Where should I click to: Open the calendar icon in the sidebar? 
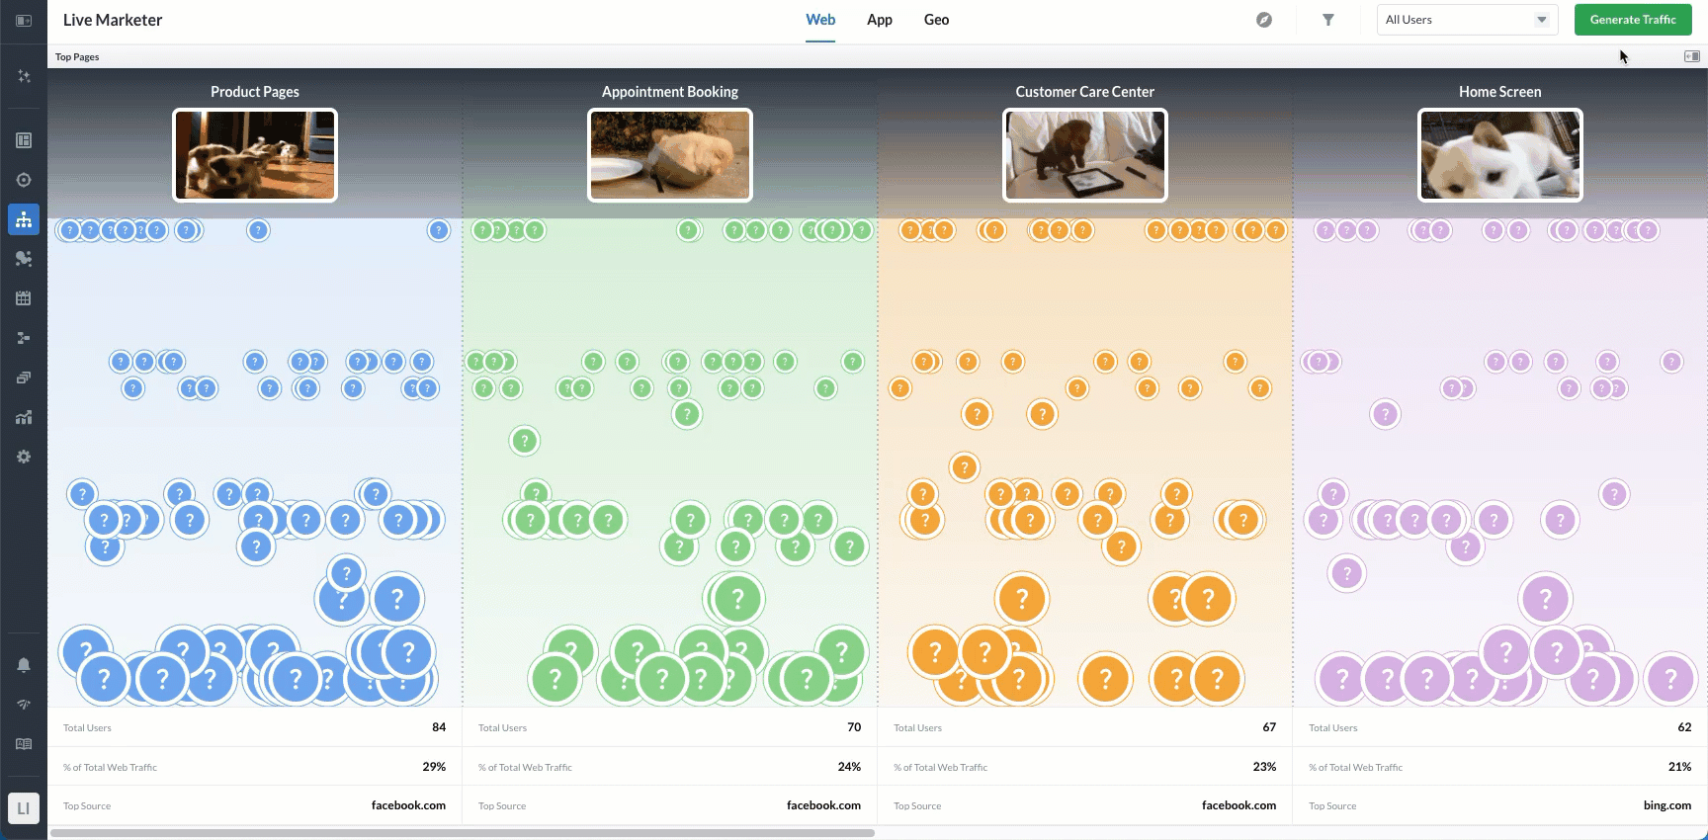[x=24, y=298]
